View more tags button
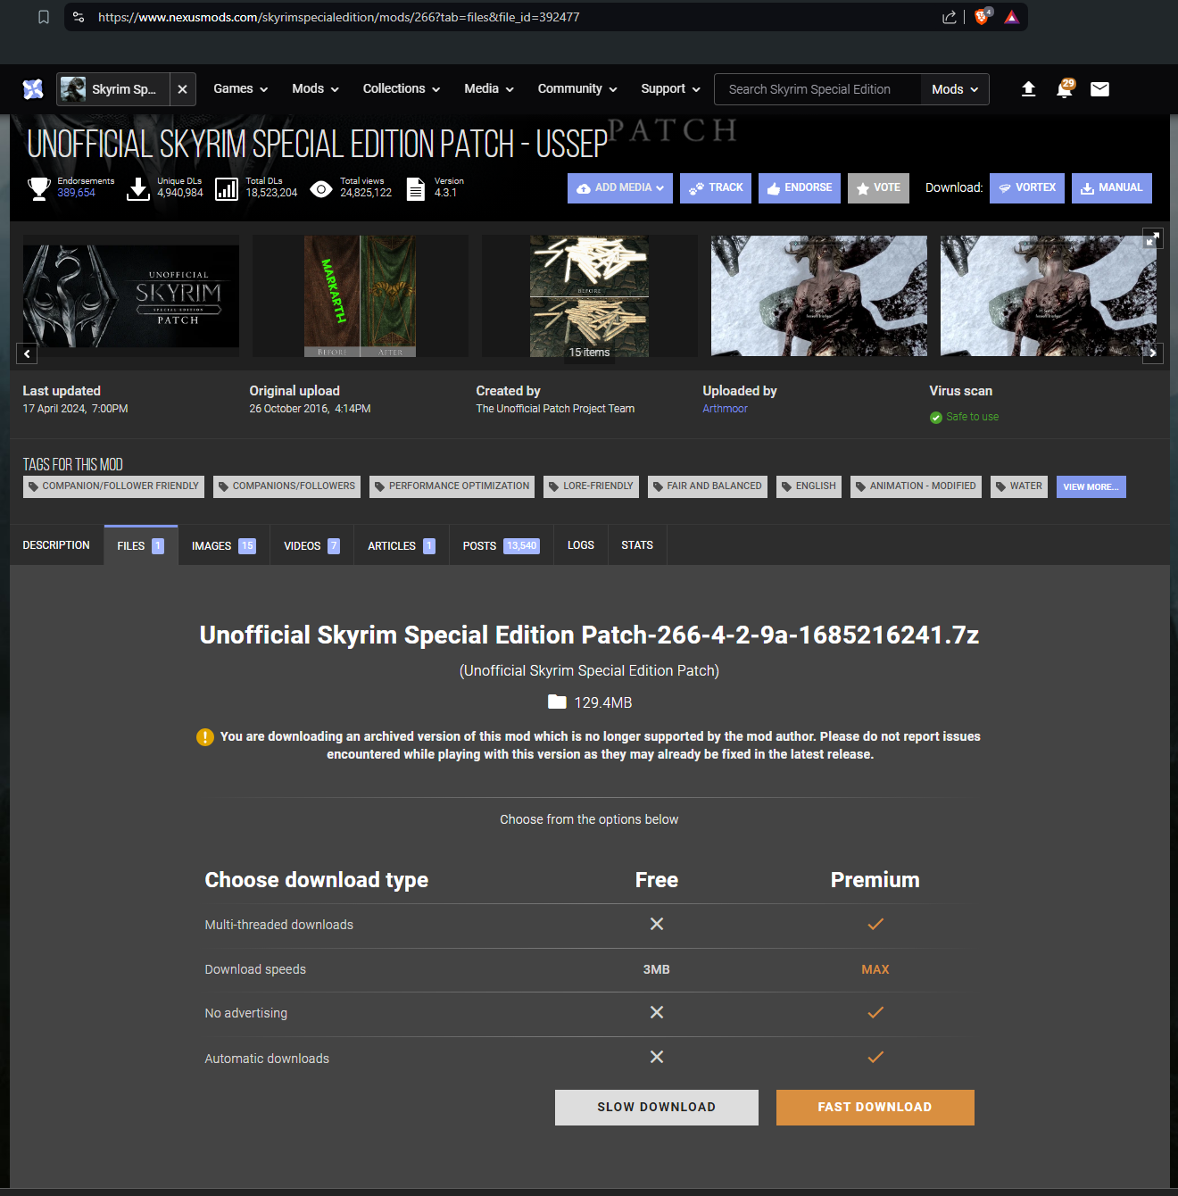The width and height of the screenshot is (1178, 1196). pos(1091,486)
